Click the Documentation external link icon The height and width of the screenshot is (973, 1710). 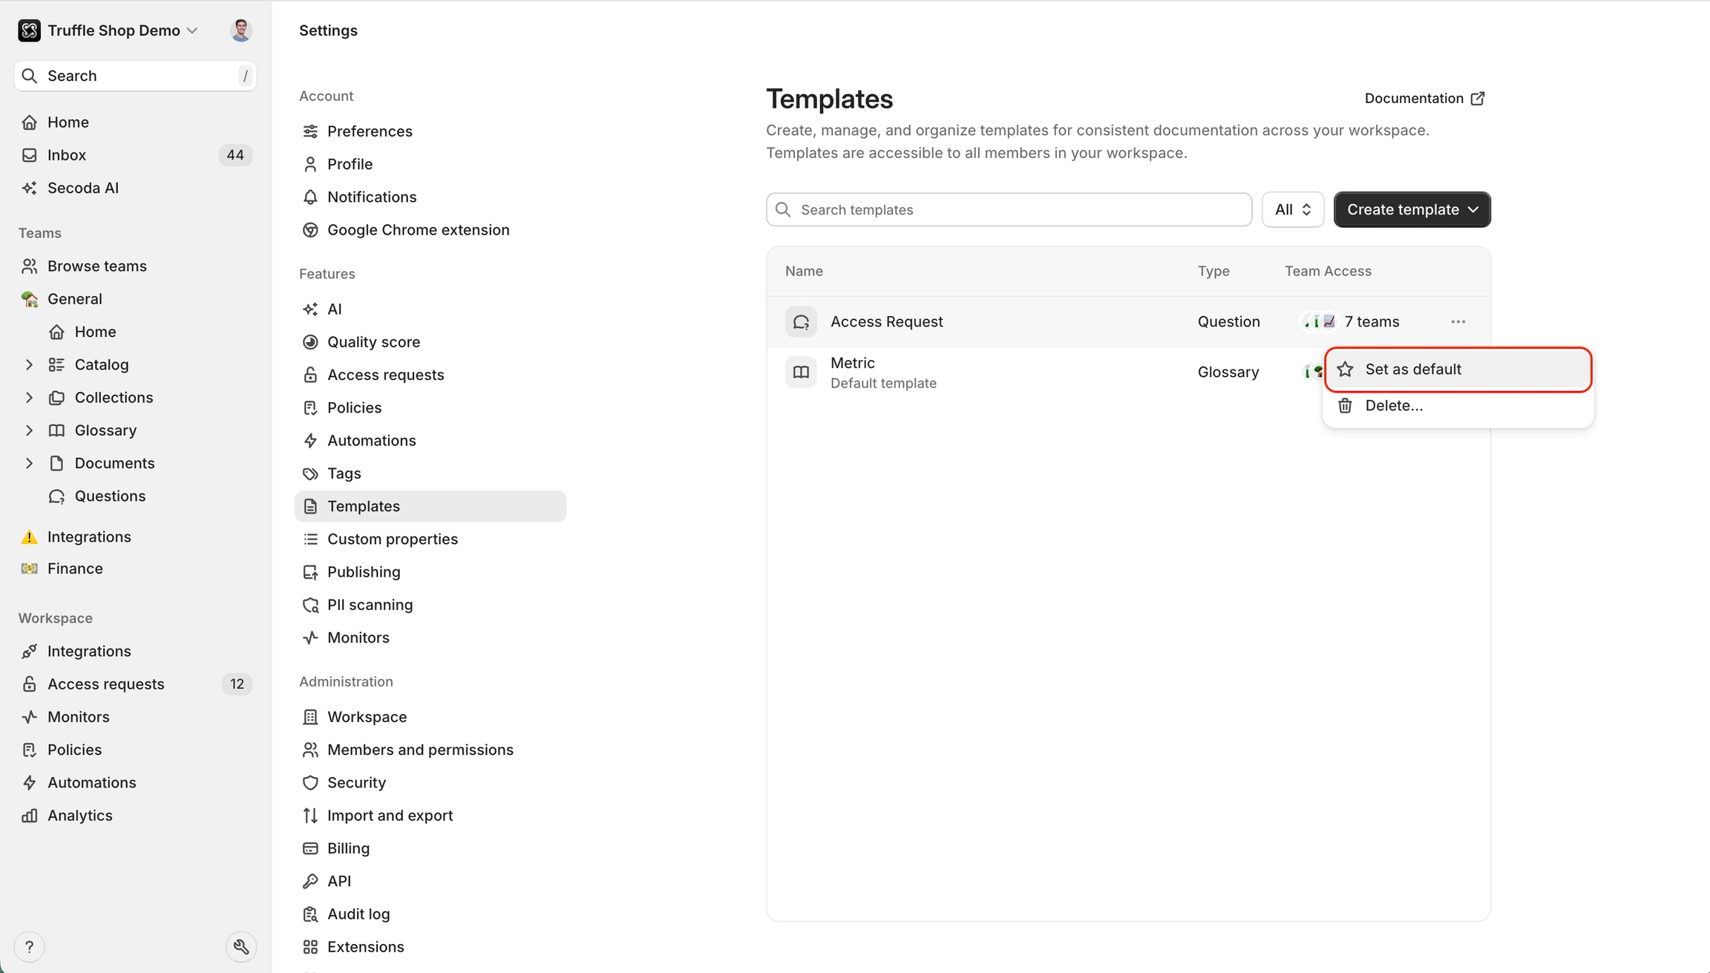1478,98
